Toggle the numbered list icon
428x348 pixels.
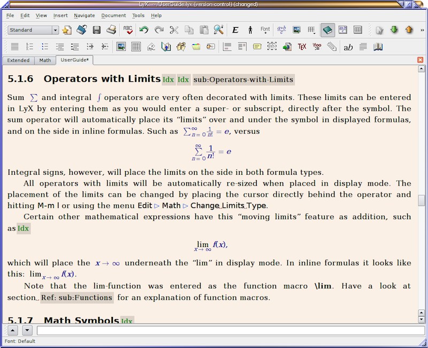point(29,47)
